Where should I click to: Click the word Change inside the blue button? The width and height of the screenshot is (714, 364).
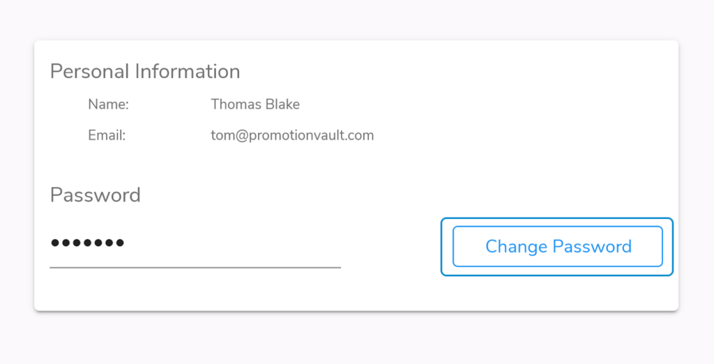tap(517, 246)
